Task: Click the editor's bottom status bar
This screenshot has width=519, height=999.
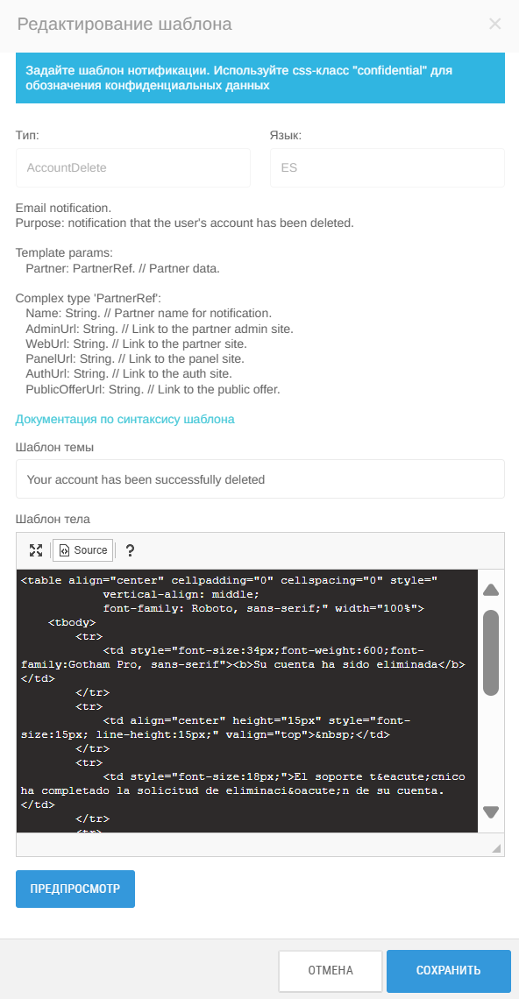Action: [253, 845]
